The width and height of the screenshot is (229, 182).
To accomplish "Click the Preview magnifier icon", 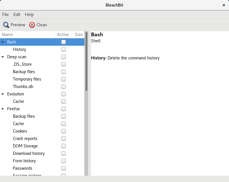I will 6,25.
